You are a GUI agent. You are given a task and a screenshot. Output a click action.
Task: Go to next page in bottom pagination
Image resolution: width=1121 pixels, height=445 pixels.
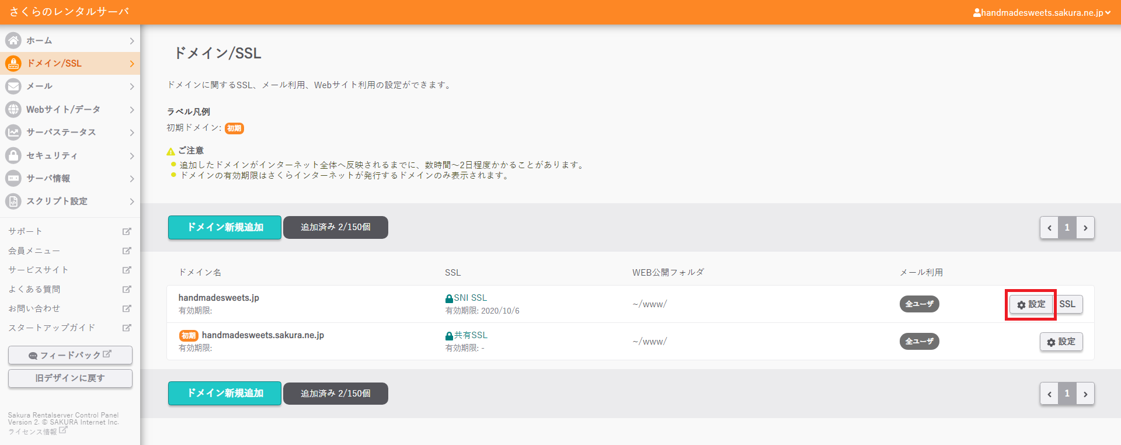(x=1085, y=394)
